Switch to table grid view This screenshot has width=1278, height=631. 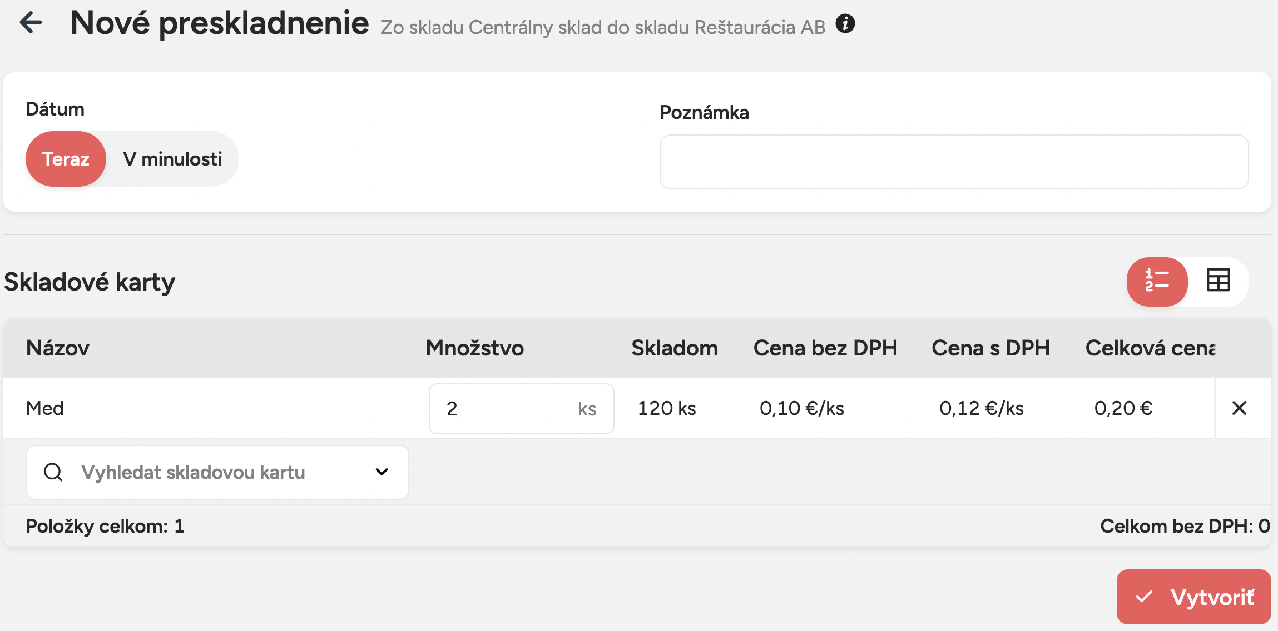[x=1218, y=281]
